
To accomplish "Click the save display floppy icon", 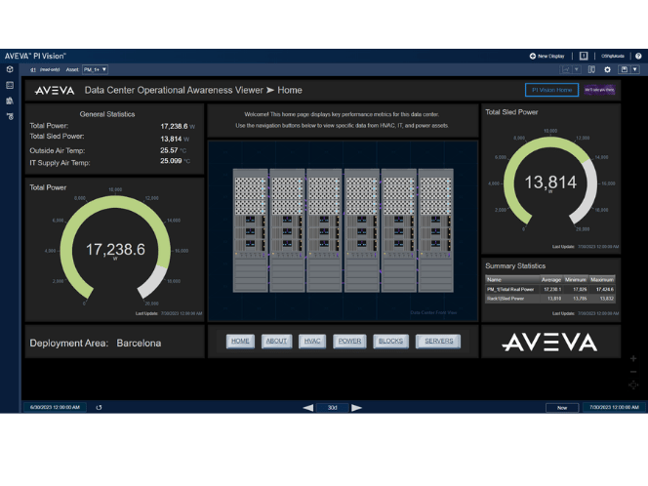I will click(625, 69).
